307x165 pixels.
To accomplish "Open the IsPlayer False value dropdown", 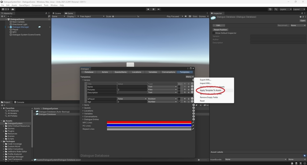I will tap(132, 99).
